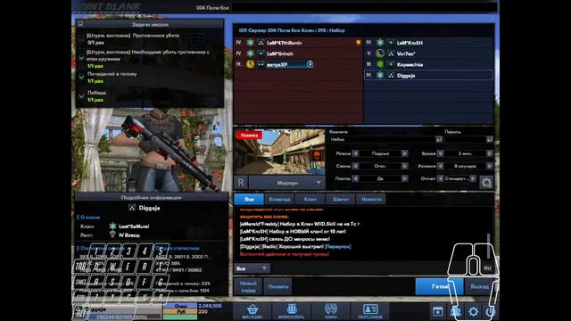Select player Diggaja in blue team
This screenshot has width=571, height=321.
(428, 75)
